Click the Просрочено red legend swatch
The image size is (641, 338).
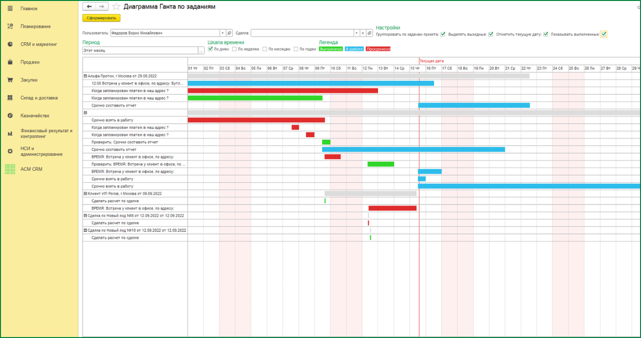378,49
